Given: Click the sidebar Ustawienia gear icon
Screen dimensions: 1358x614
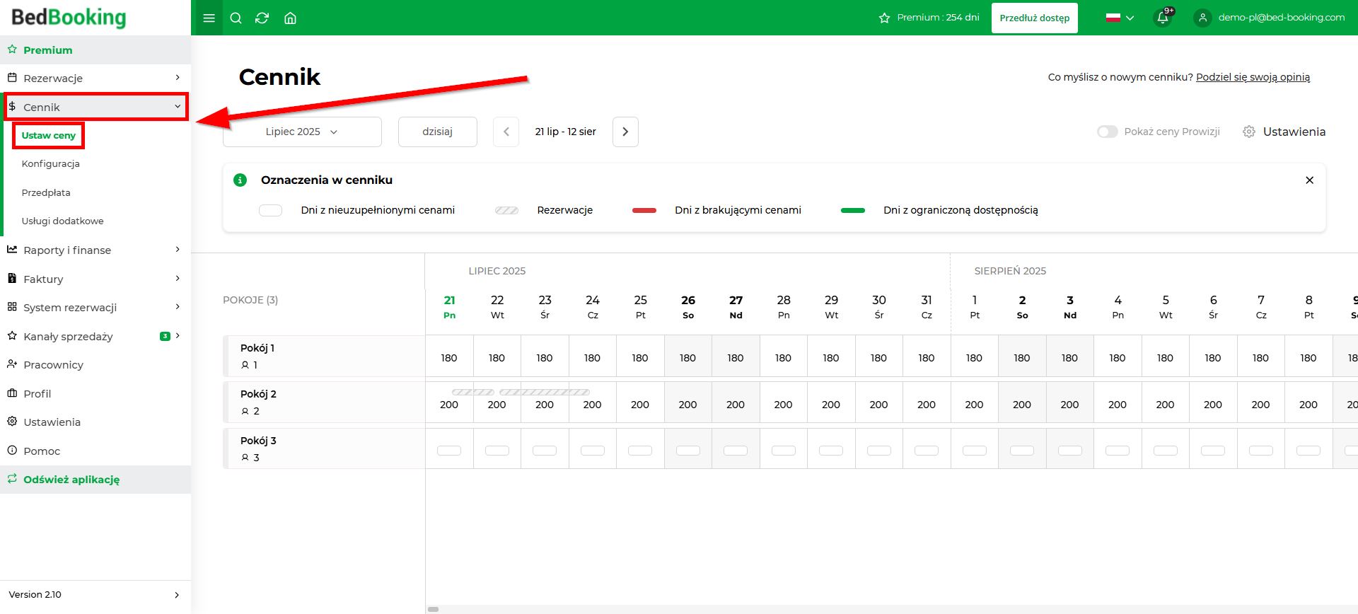Looking at the screenshot, I should coord(12,422).
